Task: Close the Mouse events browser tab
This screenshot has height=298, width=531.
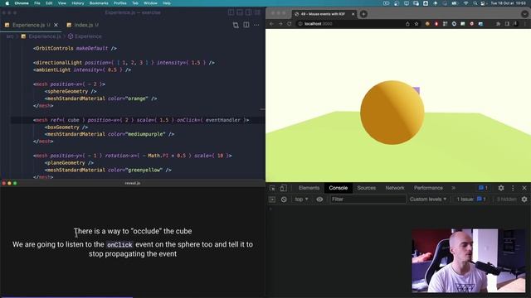Action: (x=353, y=14)
